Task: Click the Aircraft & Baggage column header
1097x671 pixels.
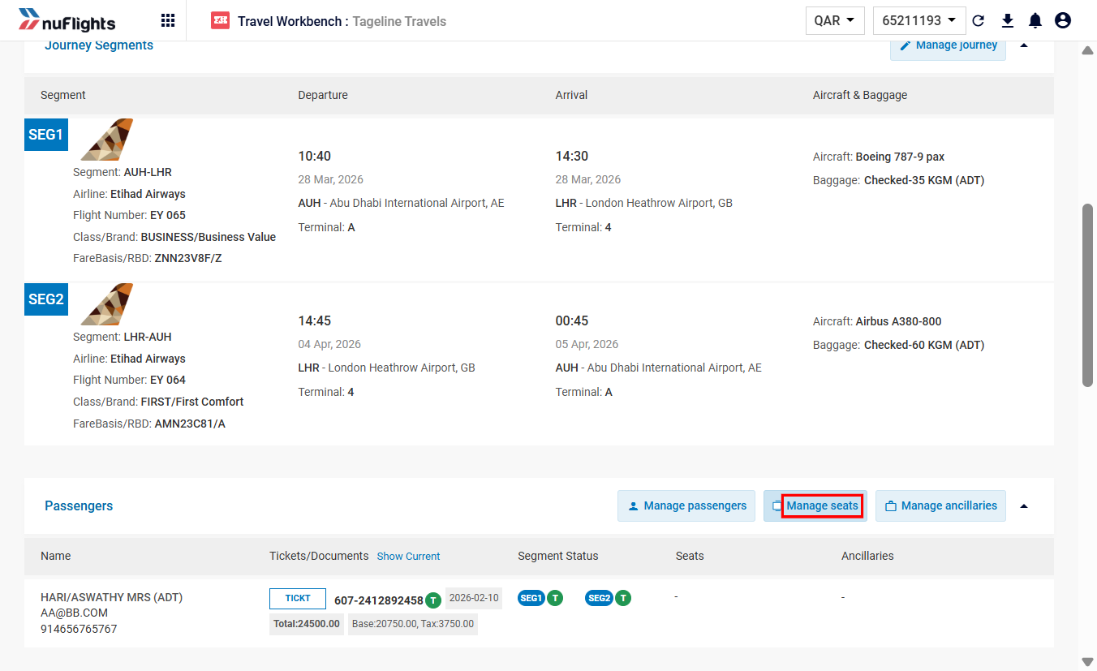Action: [860, 95]
